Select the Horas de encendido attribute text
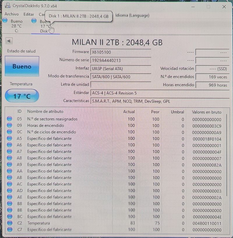This screenshot has height=238, width=233. (45, 125)
